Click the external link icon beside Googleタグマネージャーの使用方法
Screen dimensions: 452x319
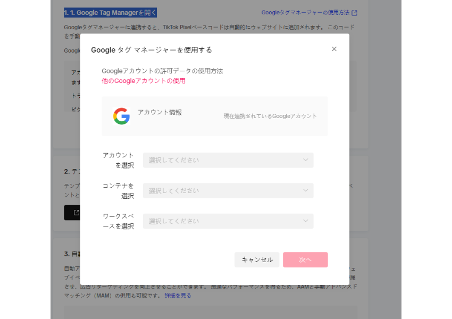click(x=355, y=13)
